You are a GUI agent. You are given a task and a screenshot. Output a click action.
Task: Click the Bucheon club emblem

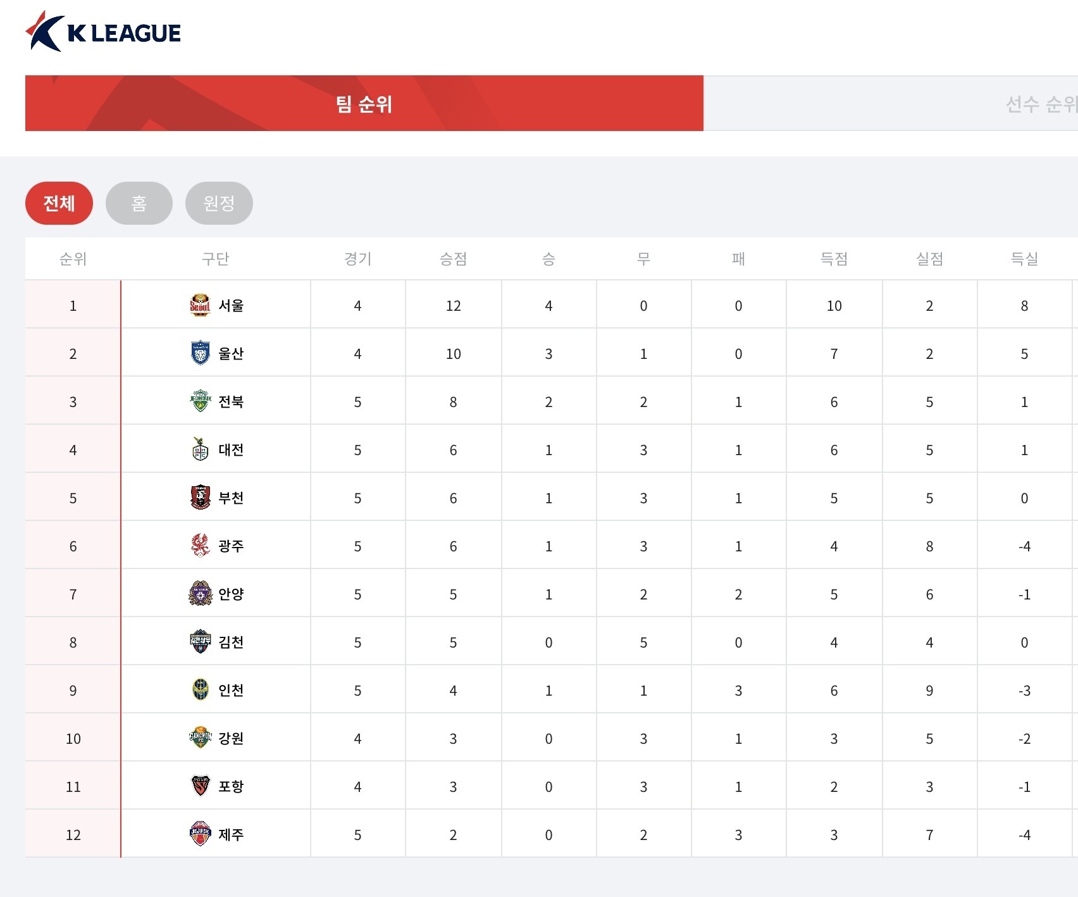click(x=200, y=498)
